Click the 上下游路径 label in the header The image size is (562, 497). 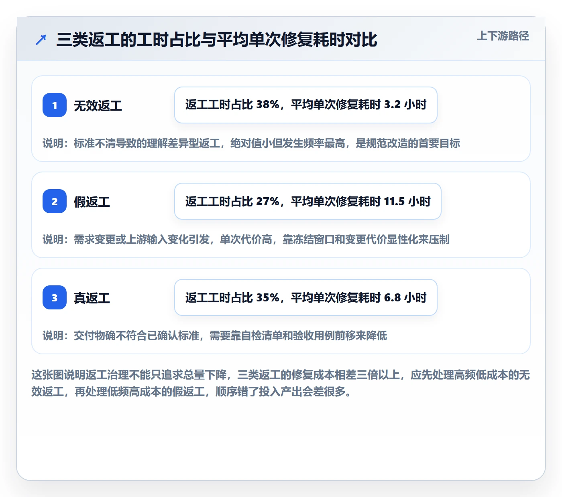(503, 36)
